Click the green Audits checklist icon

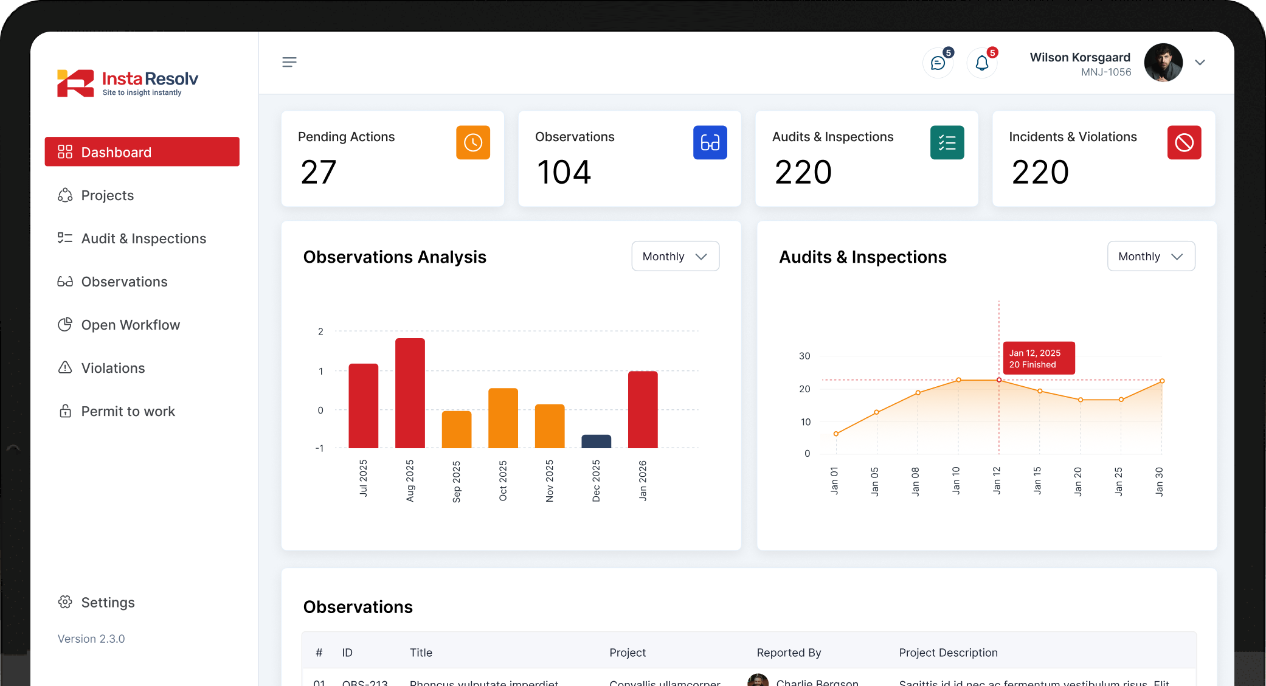click(x=947, y=142)
